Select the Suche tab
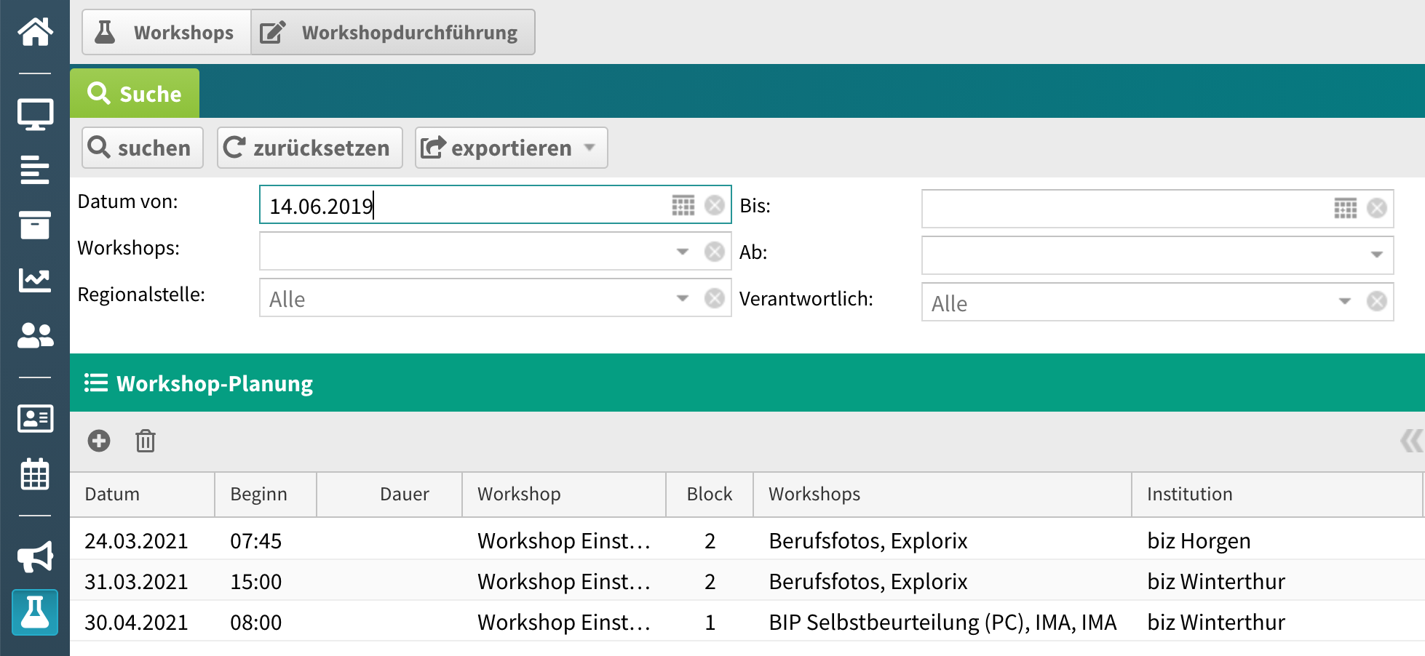1425x656 pixels. click(x=135, y=93)
